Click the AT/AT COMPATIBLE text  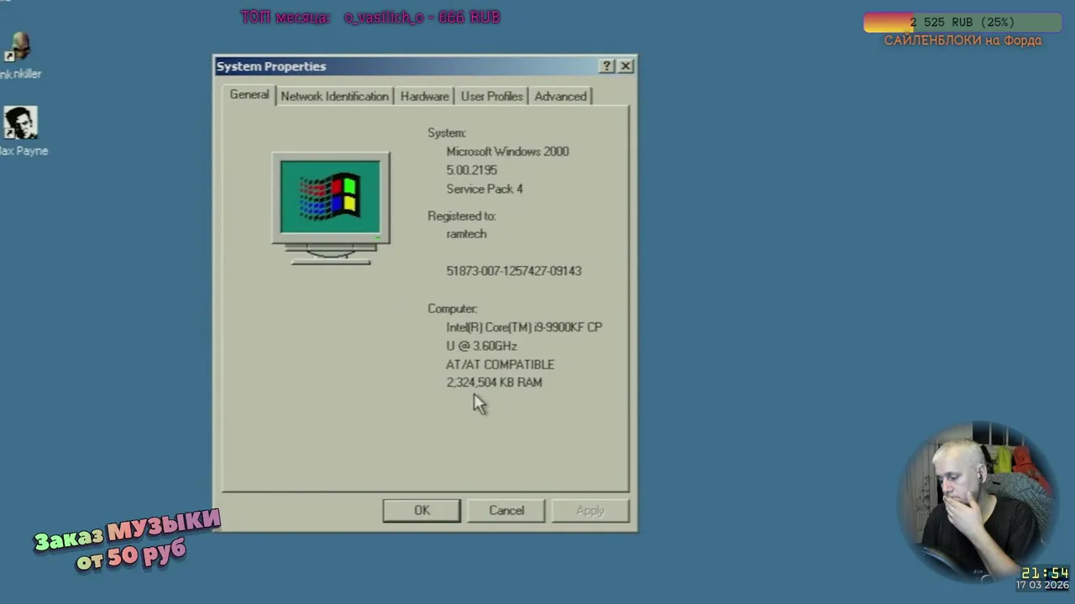(x=500, y=364)
